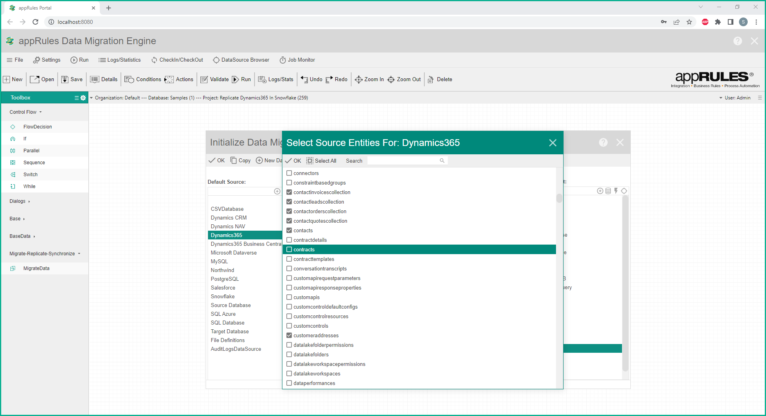Screen dimensions: 766x416
Task: Expand the BaseData toolbox section
Action: 22,236
